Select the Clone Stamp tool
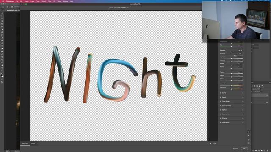The height and width of the screenshot is (152, 271). click(x=2, y=38)
